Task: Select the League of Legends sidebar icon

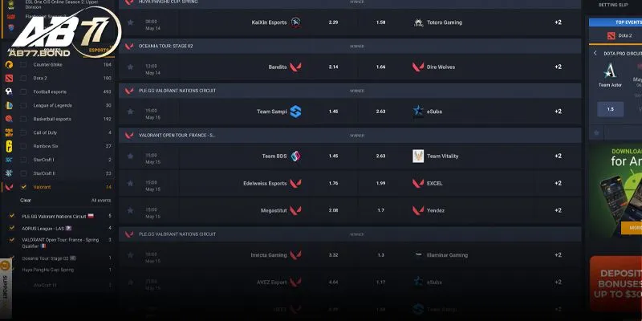Action: (x=9, y=105)
